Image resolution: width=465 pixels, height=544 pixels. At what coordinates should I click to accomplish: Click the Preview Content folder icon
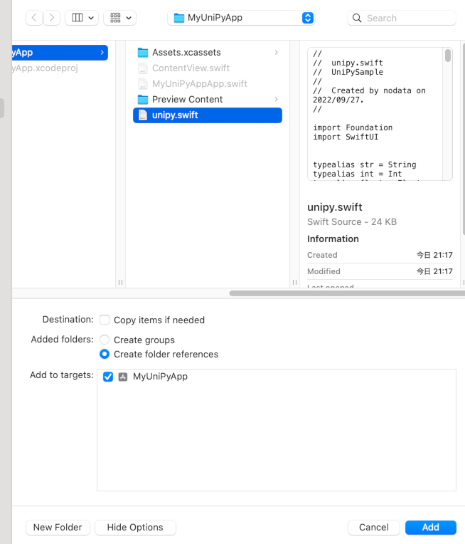point(143,100)
